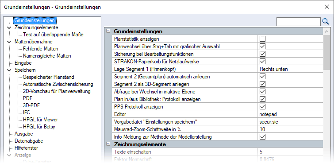Toggle Segment 2 als 3D-Segment anlegen

262,84
